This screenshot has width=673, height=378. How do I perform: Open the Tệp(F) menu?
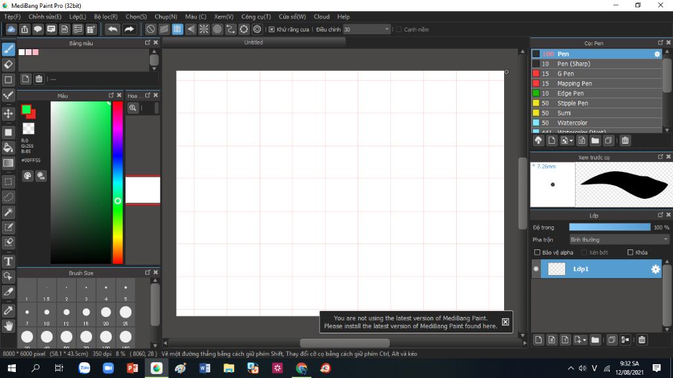(x=12, y=16)
